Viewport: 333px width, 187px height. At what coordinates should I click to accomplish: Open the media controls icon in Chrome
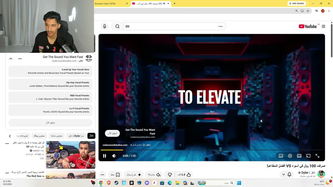click(x=316, y=11)
